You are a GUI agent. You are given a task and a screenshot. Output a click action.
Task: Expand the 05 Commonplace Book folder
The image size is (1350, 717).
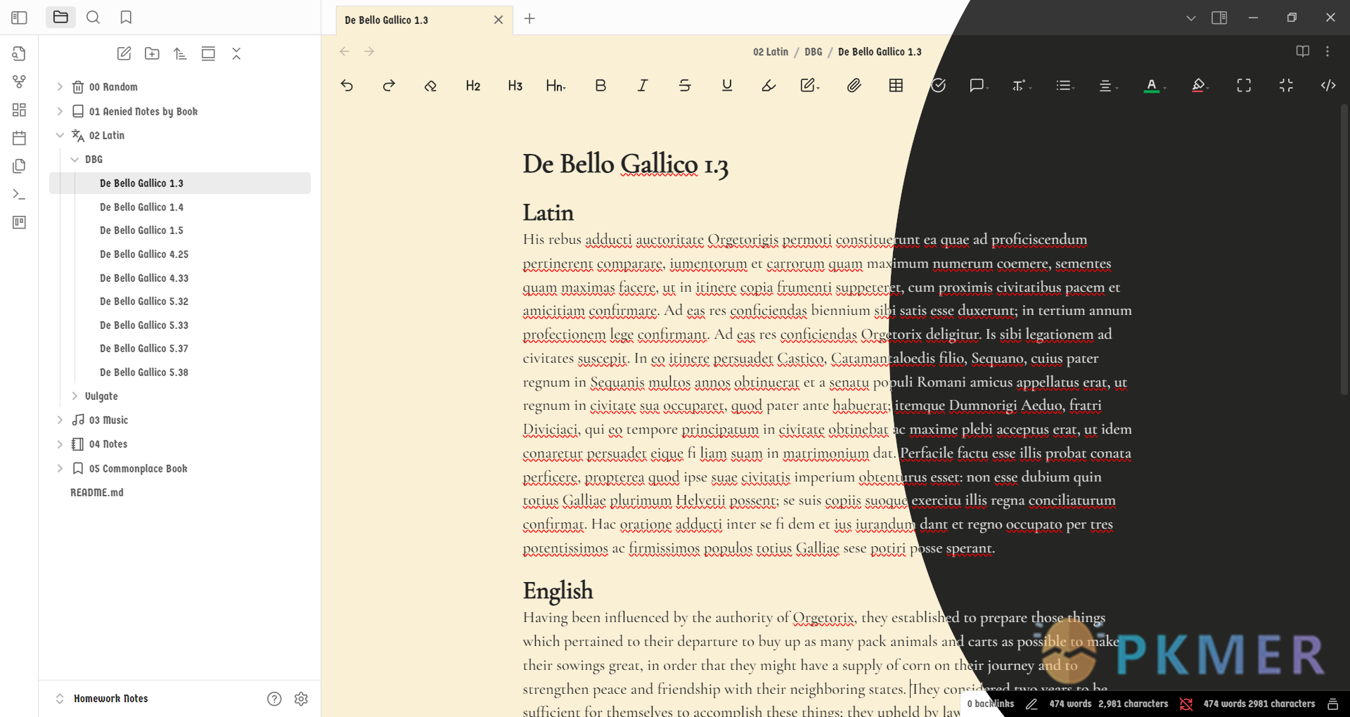coord(60,468)
